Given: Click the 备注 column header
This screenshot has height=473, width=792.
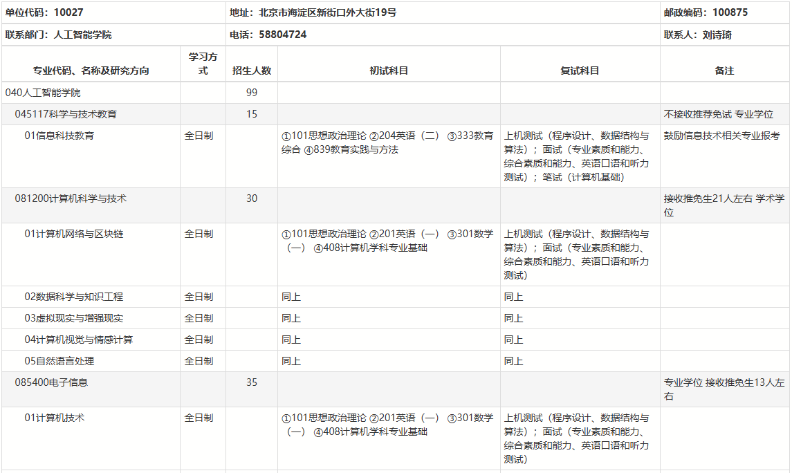Looking at the screenshot, I should [x=724, y=71].
